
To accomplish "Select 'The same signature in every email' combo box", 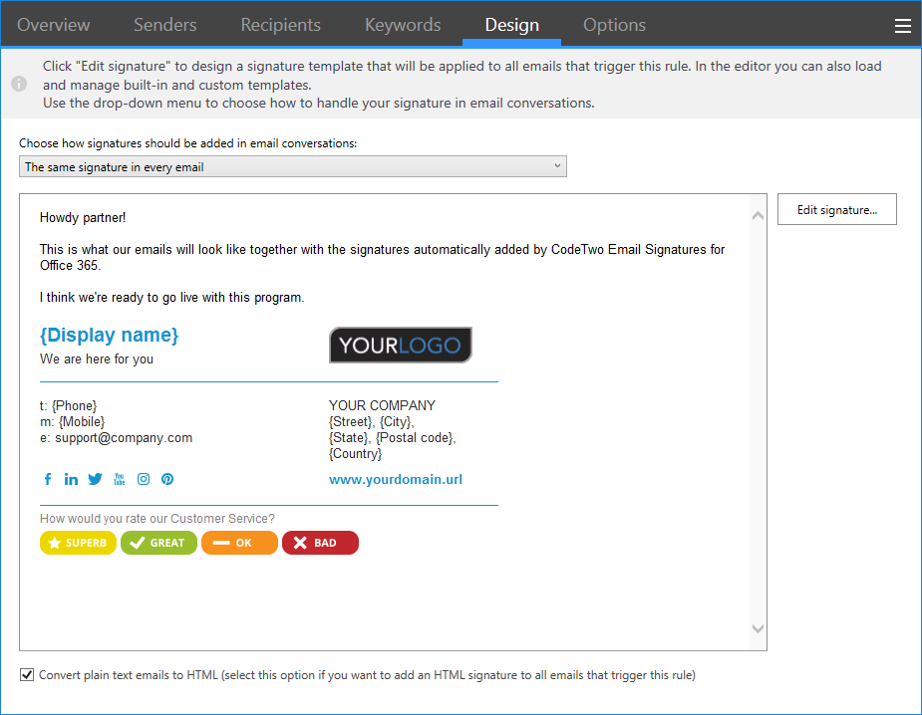I will [293, 166].
